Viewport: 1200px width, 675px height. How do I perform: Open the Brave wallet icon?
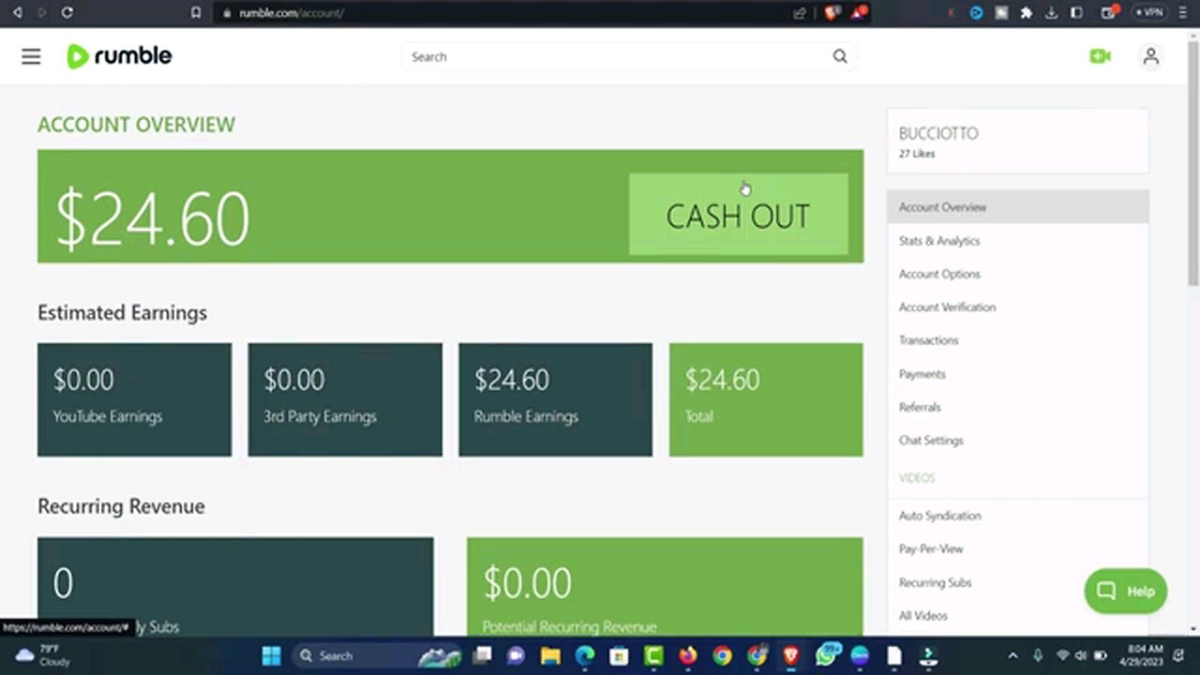[x=1107, y=12]
